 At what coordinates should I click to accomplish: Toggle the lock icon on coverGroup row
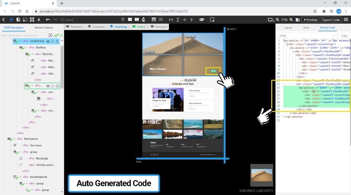click(57, 41)
